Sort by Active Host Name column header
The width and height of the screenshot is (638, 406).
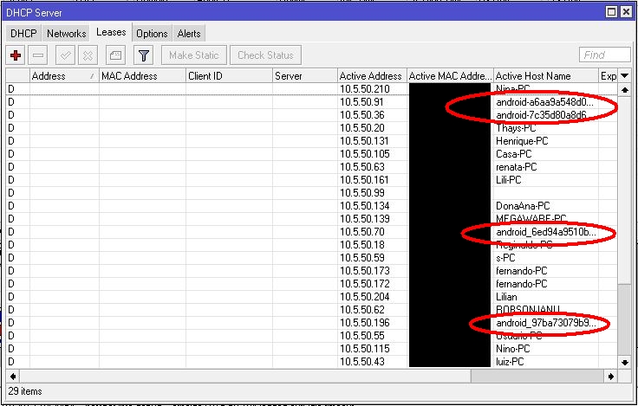point(545,76)
